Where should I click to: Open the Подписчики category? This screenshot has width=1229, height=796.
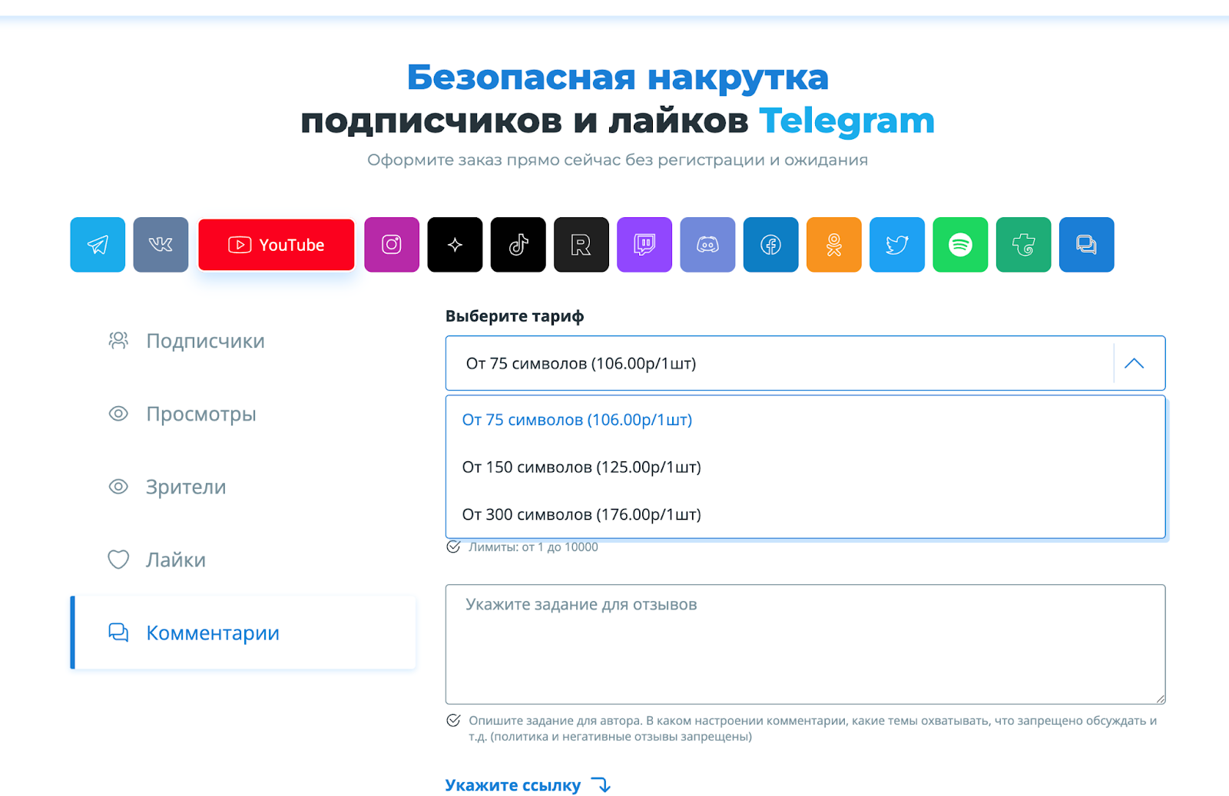click(x=243, y=341)
